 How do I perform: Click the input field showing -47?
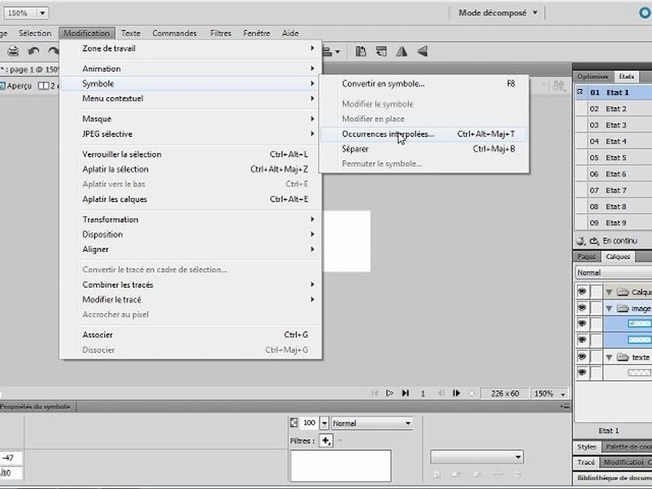[x=10, y=458]
